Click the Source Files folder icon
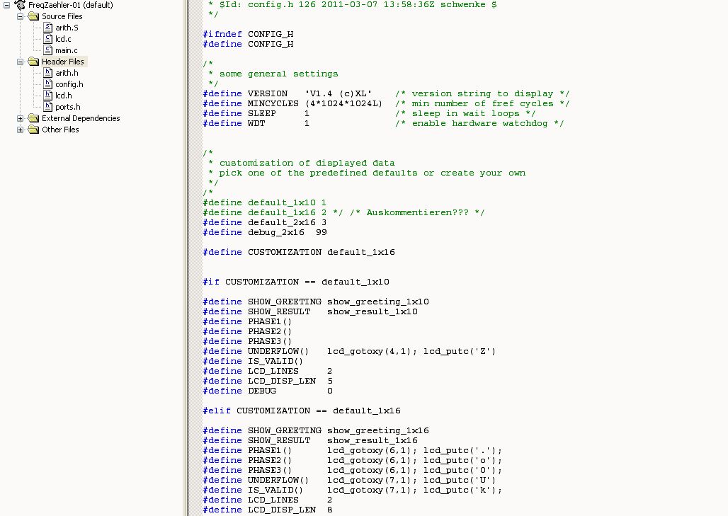Screen dimensions: 728x516 (33, 16)
